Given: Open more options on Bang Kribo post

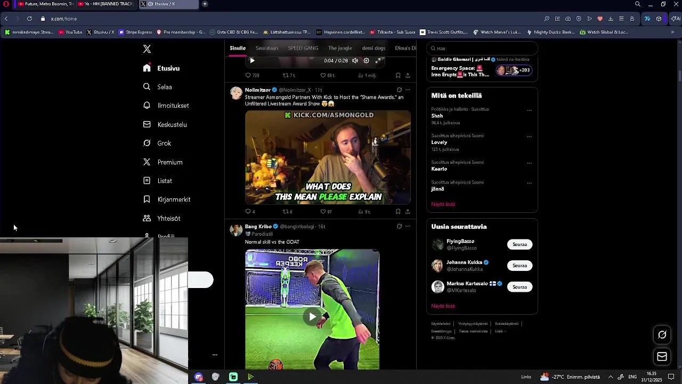Looking at the screenshot, I should [408, 227].
